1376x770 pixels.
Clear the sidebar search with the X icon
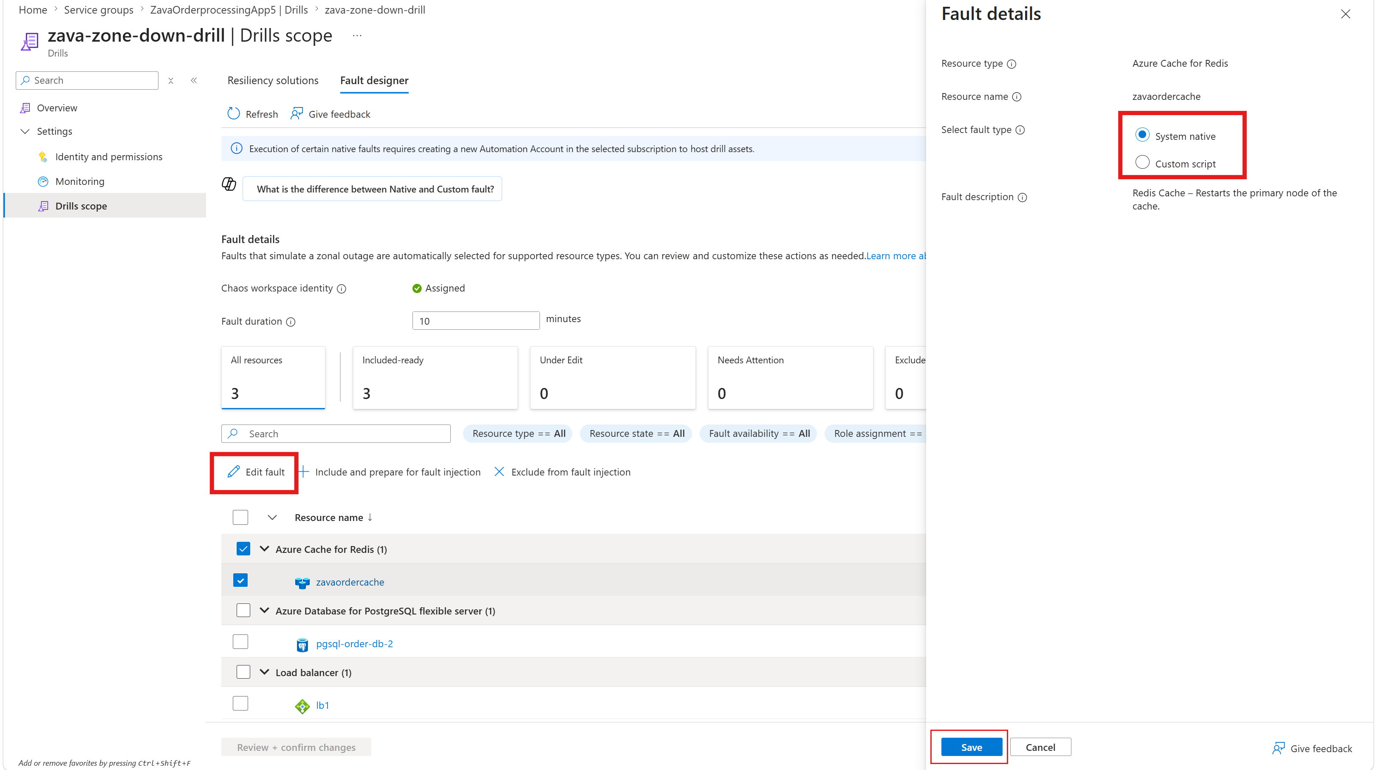(170, 81)
